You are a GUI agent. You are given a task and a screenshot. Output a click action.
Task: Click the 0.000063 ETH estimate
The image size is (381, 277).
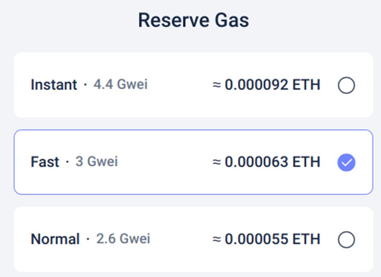(268, 162)
